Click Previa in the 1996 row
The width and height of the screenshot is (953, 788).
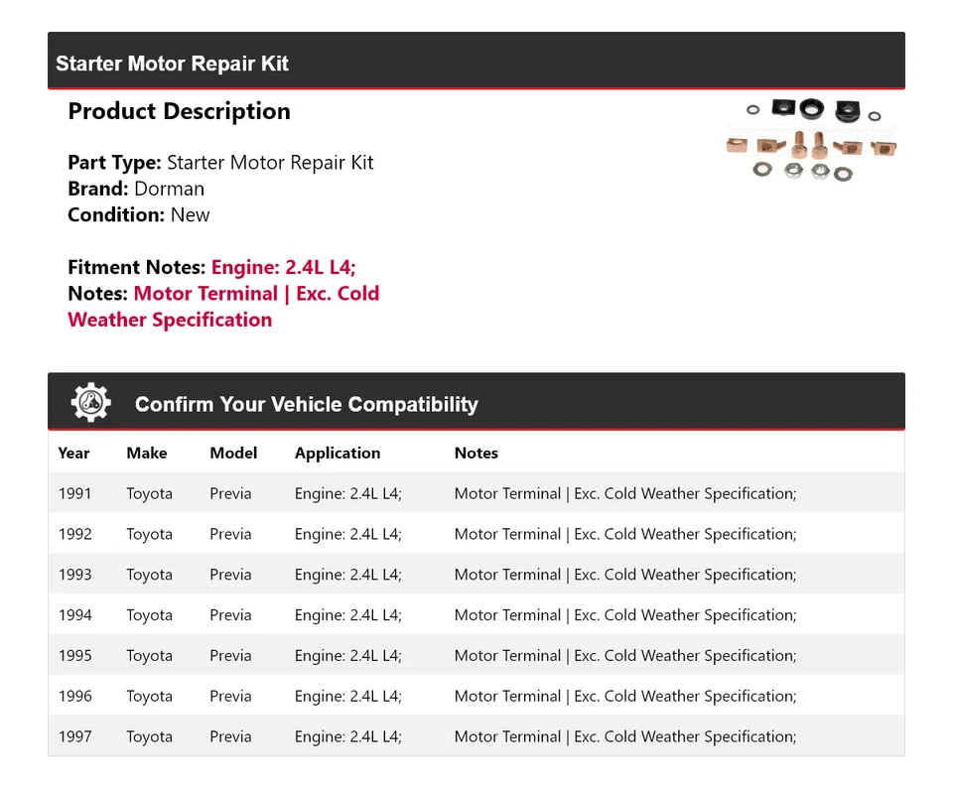[230, 697]
